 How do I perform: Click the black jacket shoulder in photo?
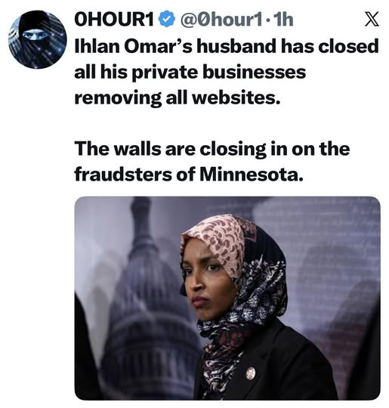pyautogui.click(x=299, y=359)
